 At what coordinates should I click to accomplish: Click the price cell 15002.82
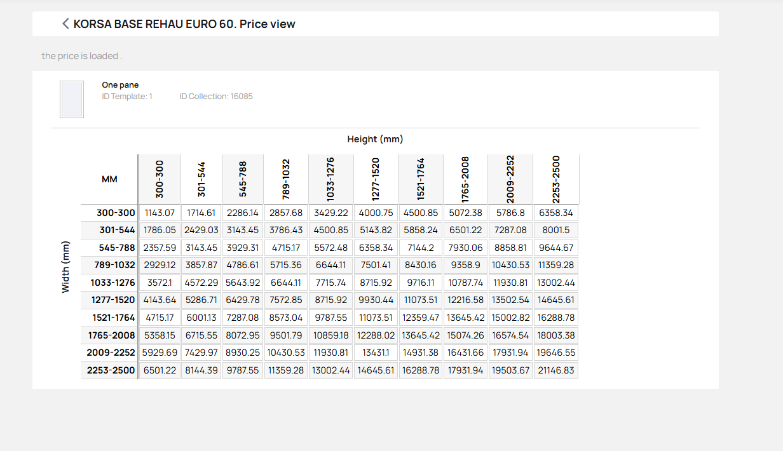pos(510,318)
